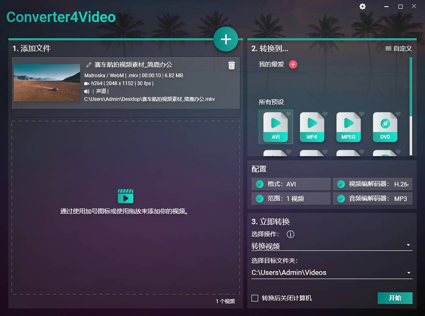Screen dimensions: 425x316
Task: Rename the video via the pencil icon
Action: pyautogui.click(x=88, y=65)
